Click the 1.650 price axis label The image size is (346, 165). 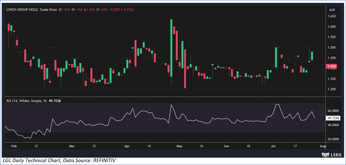coord(331,16)
